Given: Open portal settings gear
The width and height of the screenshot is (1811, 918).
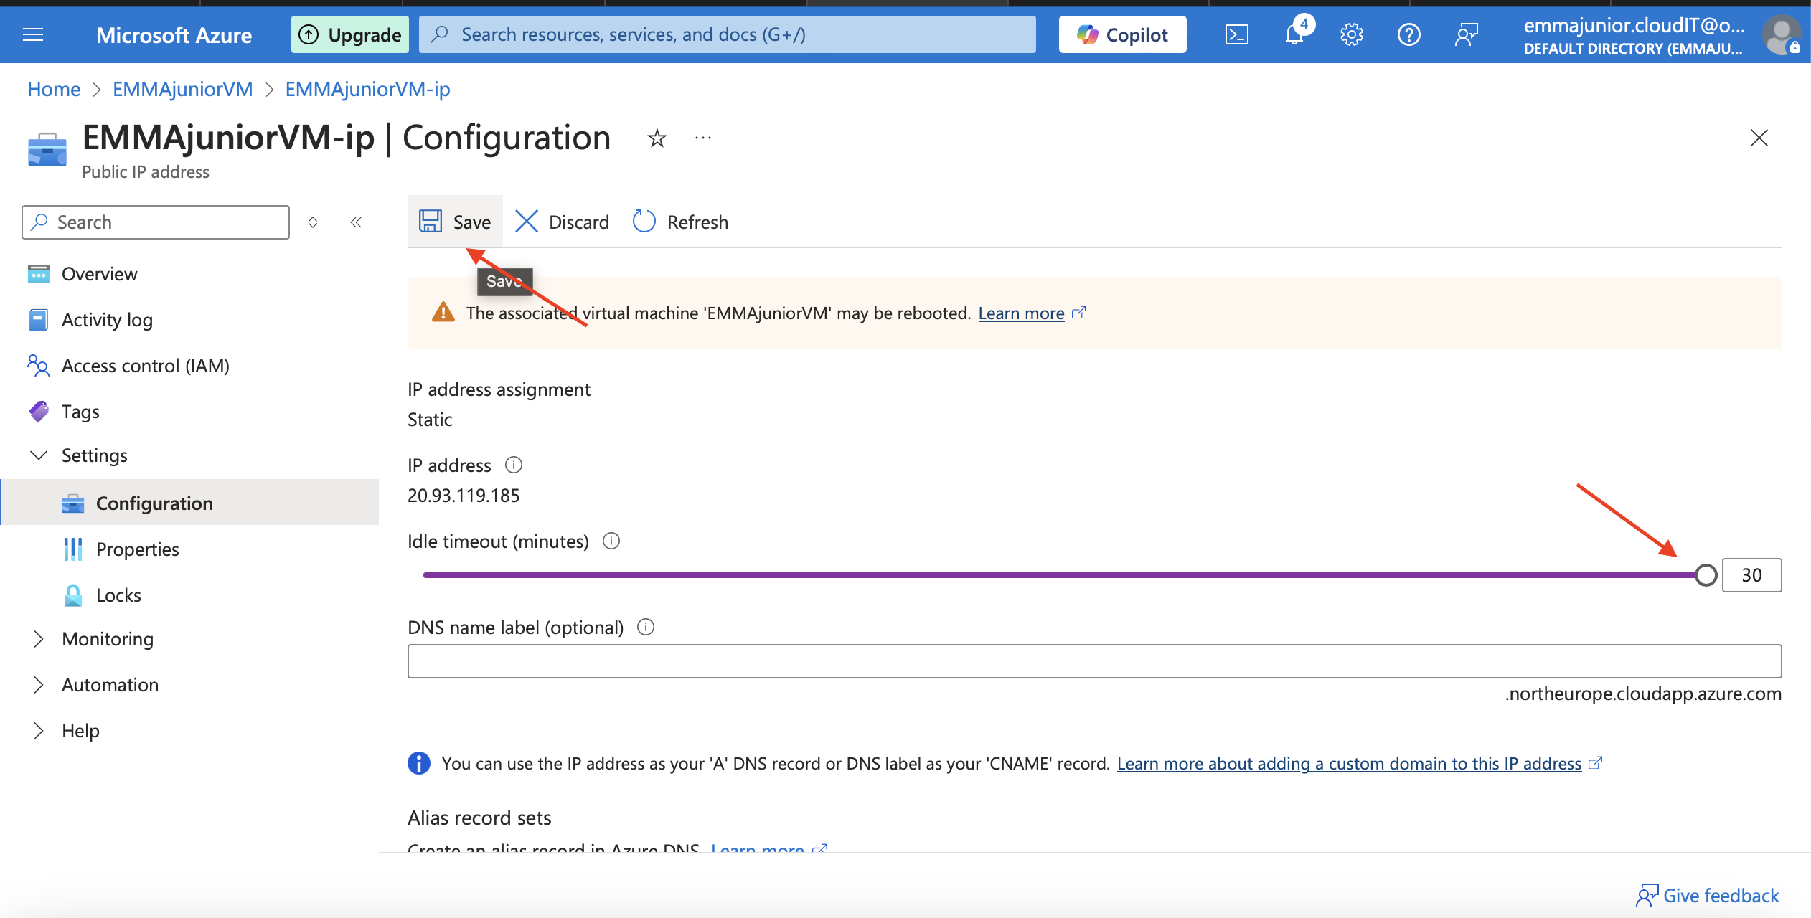Looking at the screenshot, I should point(1351,34).
